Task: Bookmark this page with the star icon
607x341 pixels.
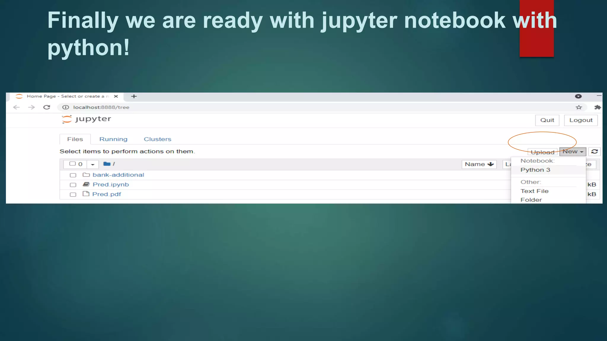Action: click(x=579, y=107)
